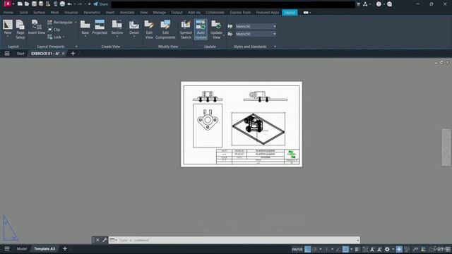Select the Layout ribbon tab

(290, 13)
